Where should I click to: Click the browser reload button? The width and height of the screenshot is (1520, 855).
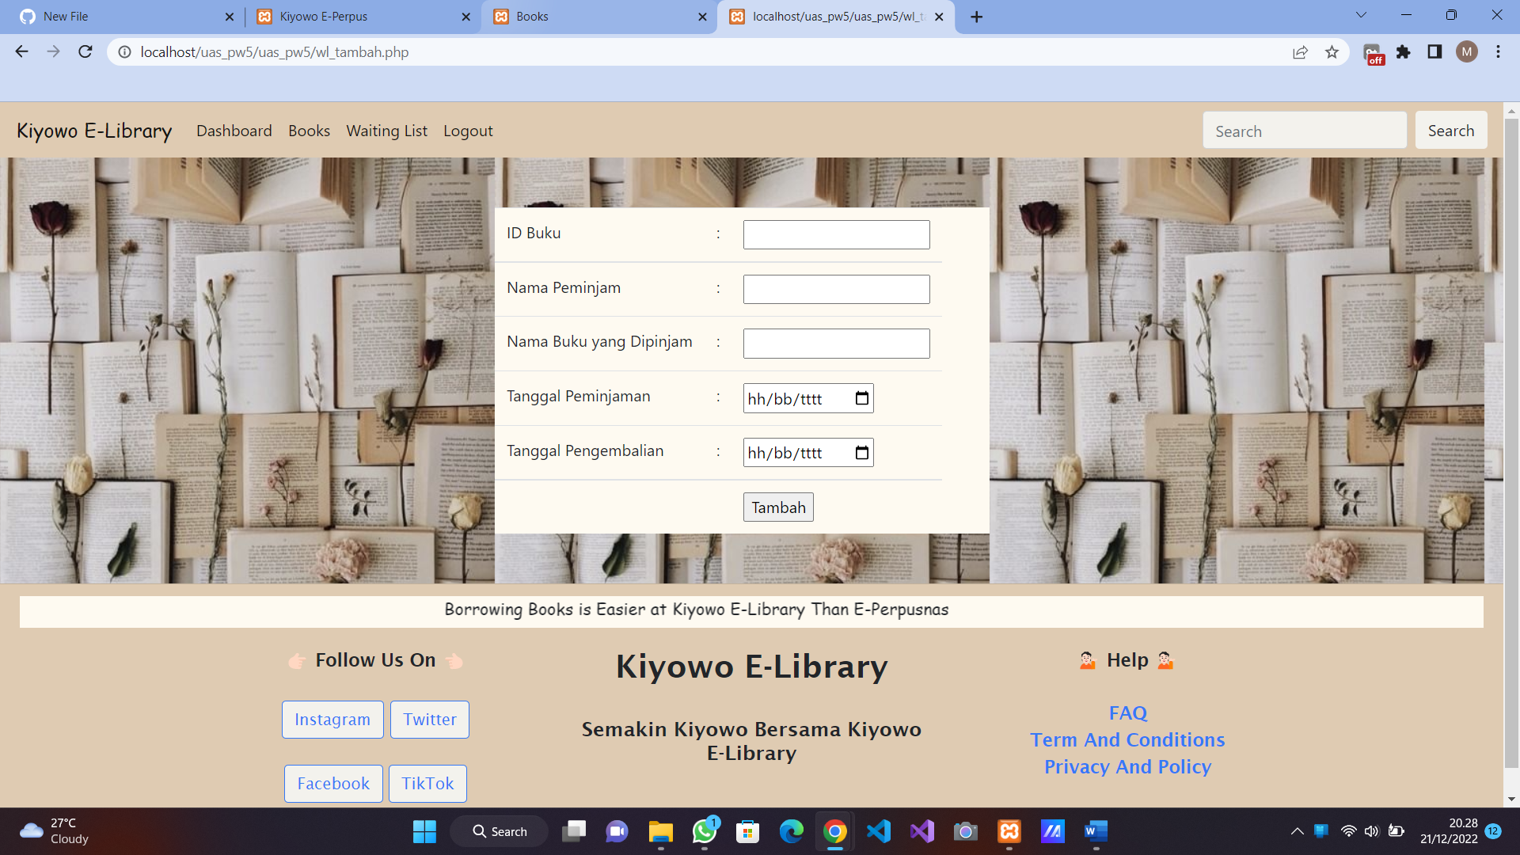point(85,52)
